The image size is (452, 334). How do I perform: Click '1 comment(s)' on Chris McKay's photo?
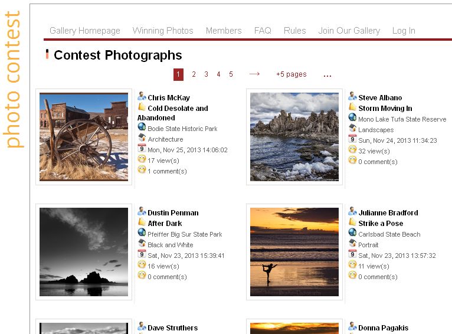(x=167, y=171)
